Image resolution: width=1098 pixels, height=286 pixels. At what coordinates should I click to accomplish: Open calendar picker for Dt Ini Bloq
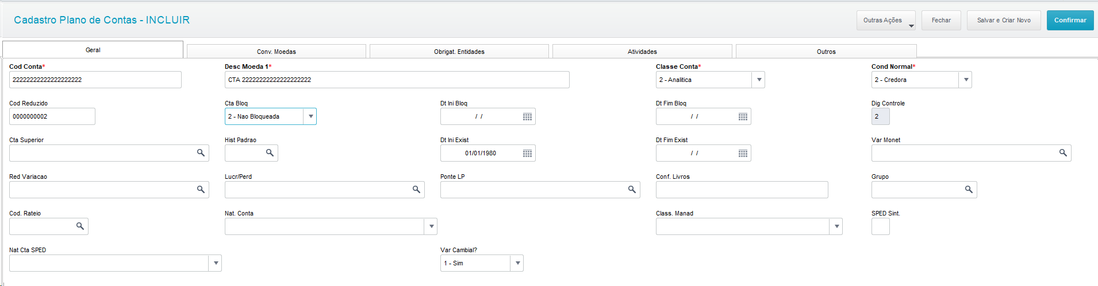coord(527,117)
